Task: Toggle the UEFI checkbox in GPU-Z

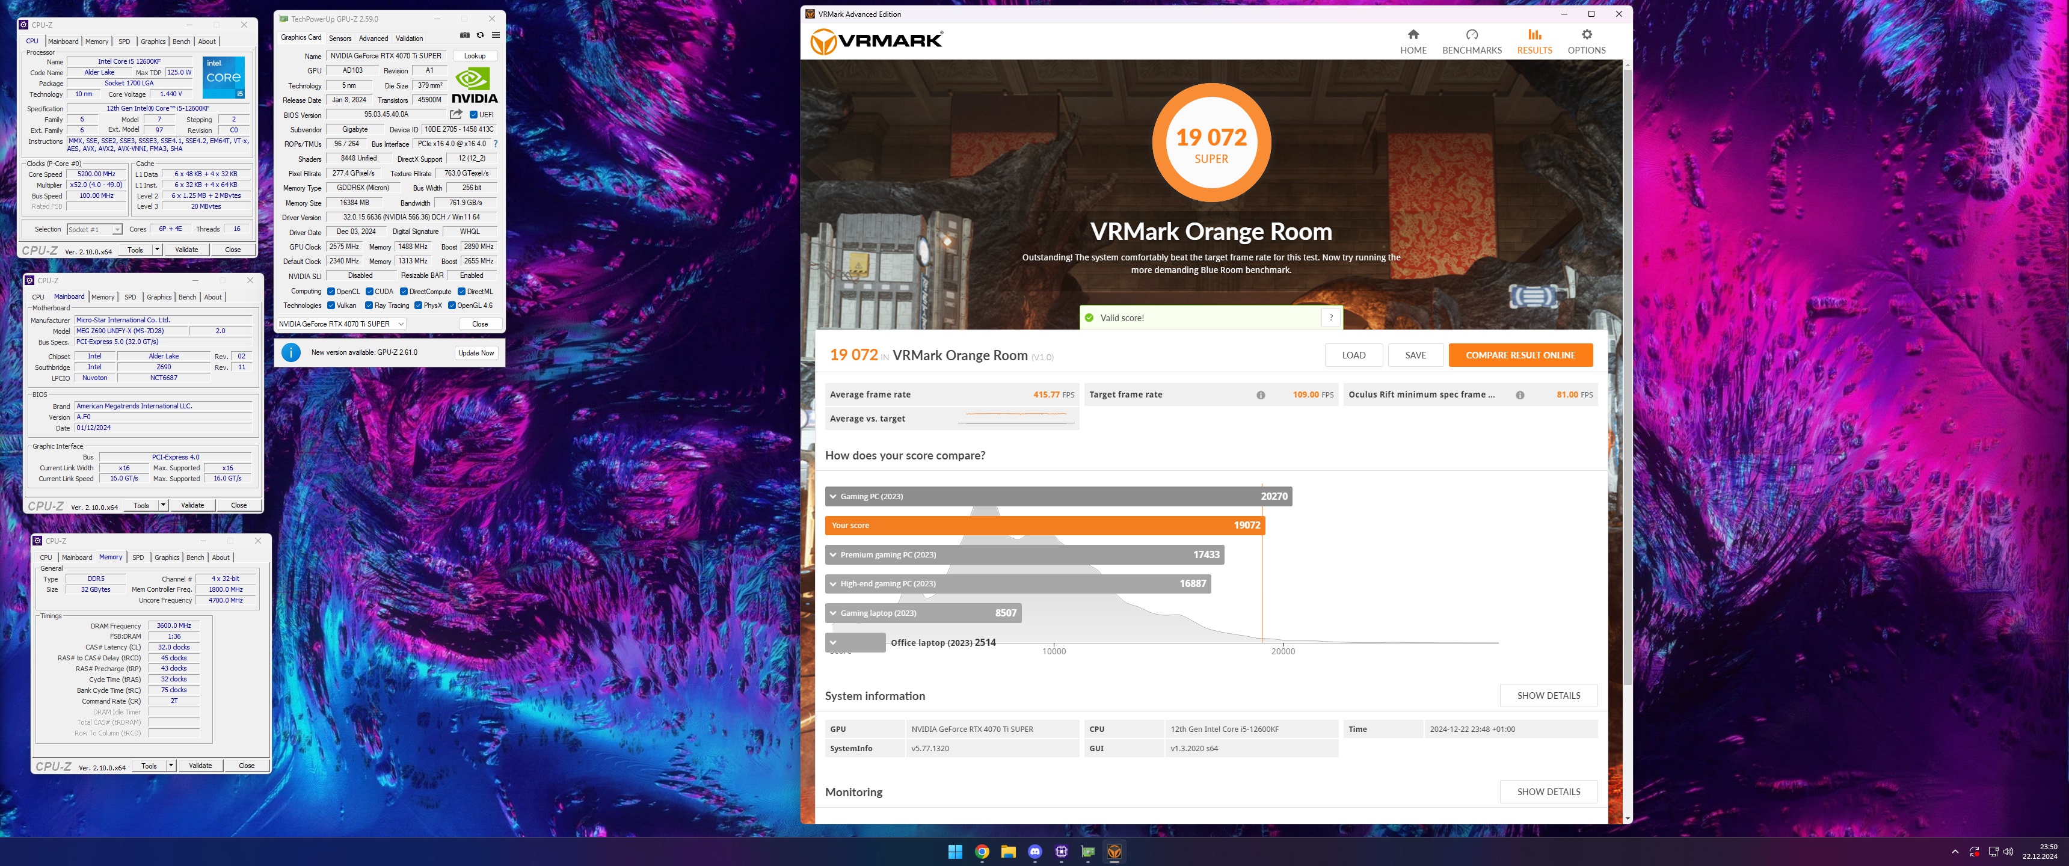Action: (x=474, y=115)
